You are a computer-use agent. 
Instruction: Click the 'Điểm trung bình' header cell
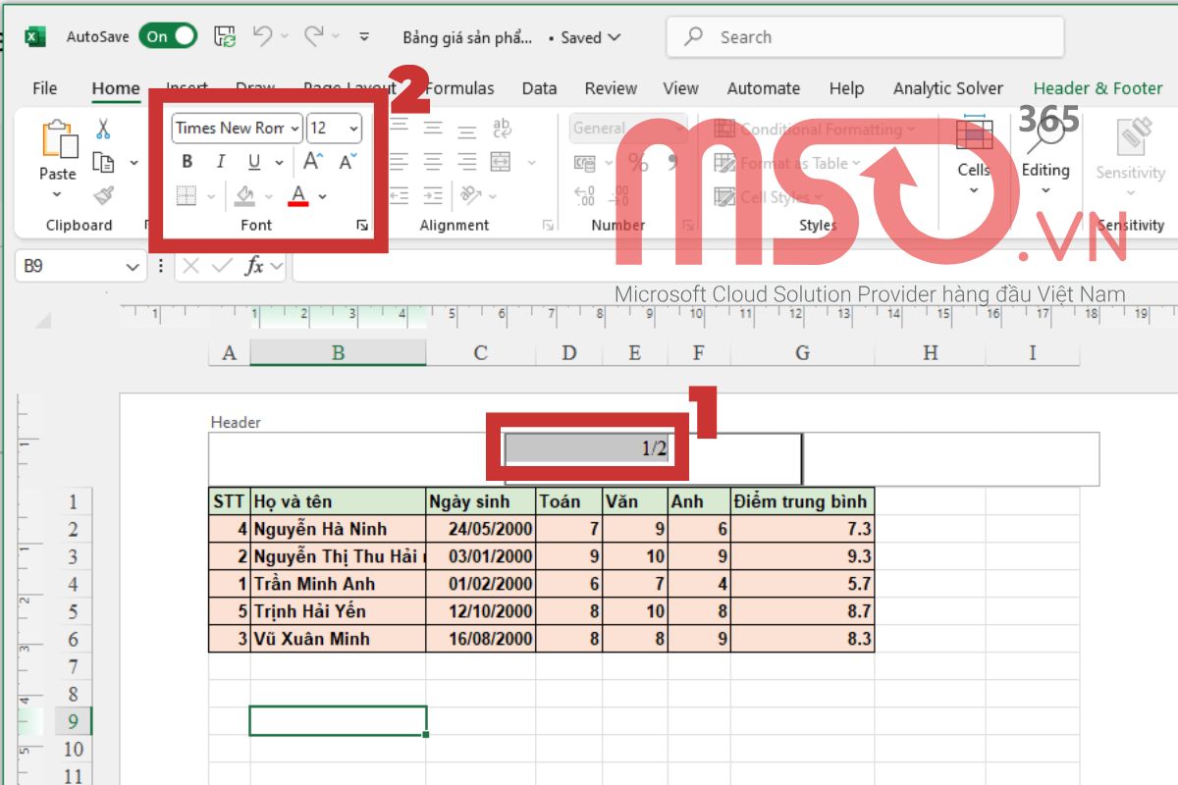(x=802, y=501)
